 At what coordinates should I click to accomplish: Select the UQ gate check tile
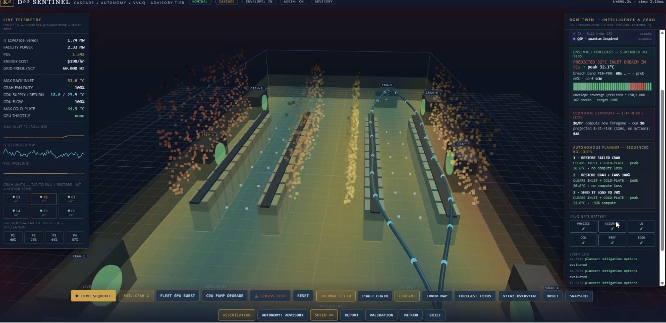641,226
